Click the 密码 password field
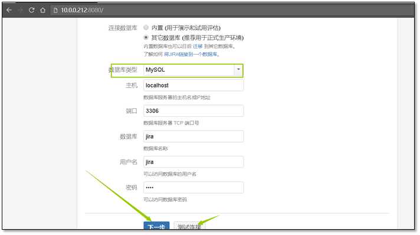This screenshot has width=420, height=235. [193, 187]
